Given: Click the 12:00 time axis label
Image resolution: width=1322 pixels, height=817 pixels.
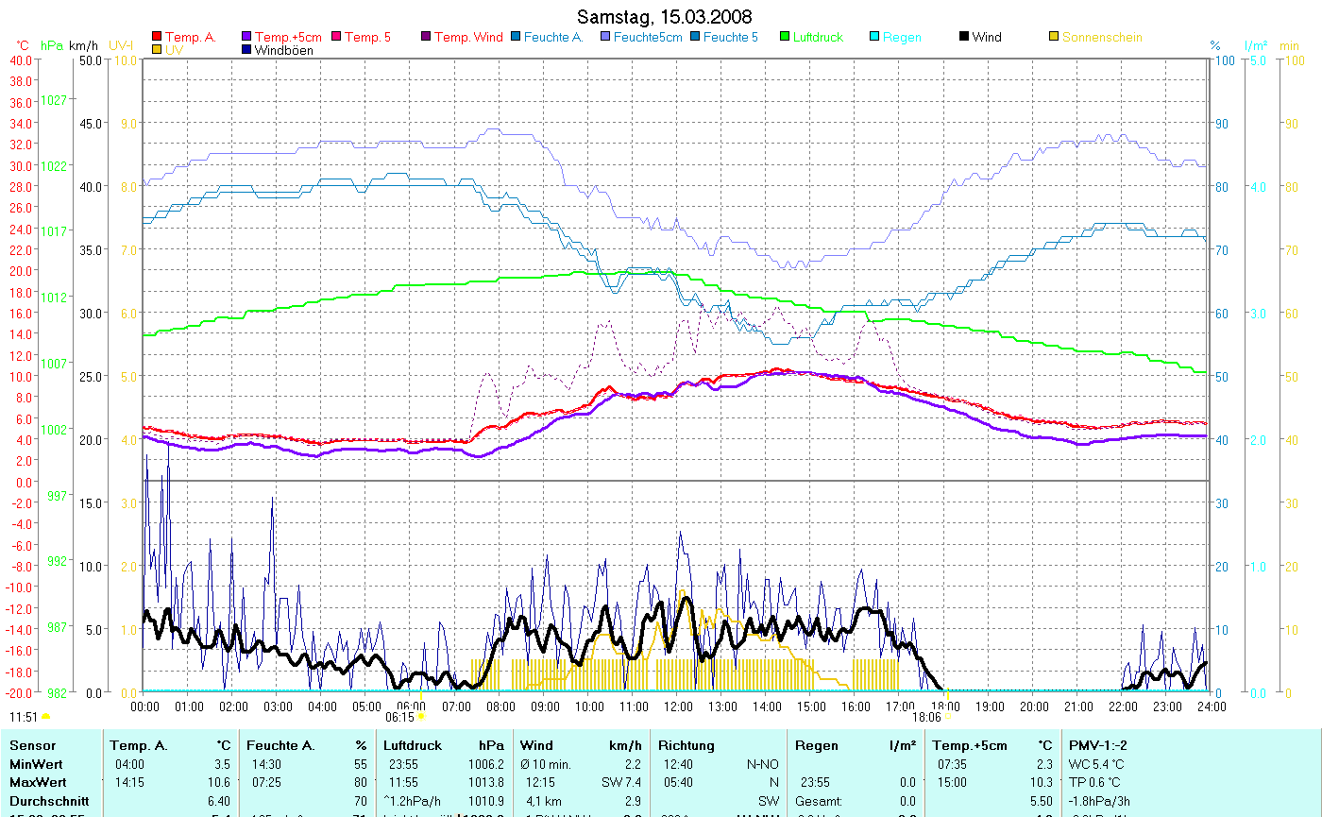Looking at the screenshot, I should point(677,706).
